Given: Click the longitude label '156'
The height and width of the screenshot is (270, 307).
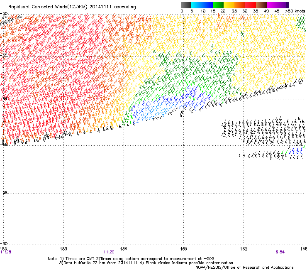Looking at the screenshot, I should tap(124, 249).
